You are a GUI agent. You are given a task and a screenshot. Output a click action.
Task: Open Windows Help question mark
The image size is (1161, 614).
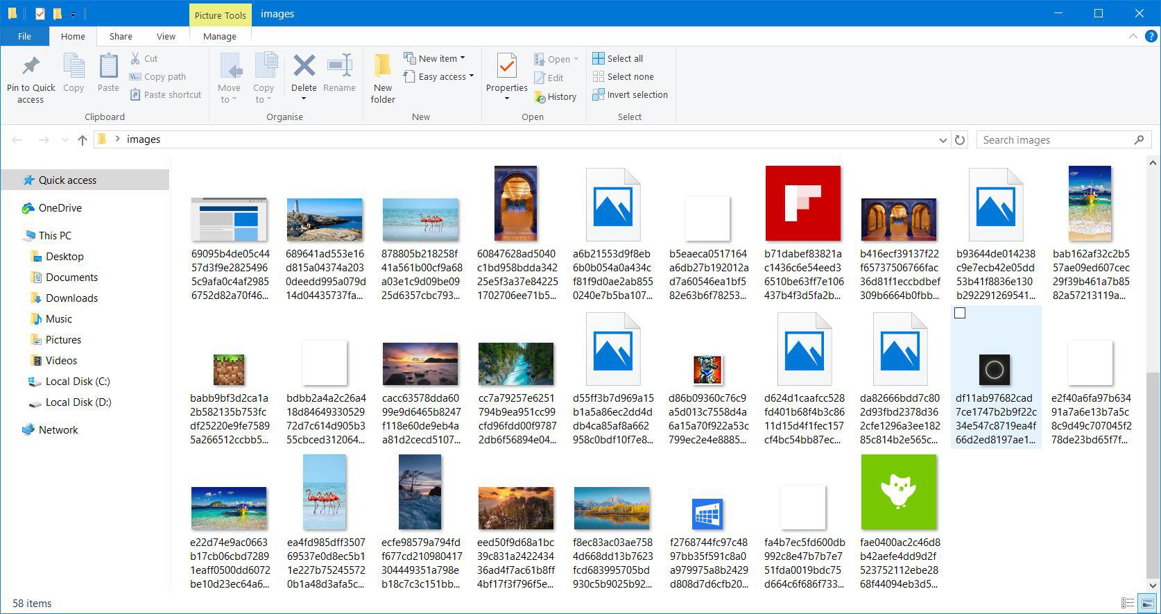(x=1151, y=36)
